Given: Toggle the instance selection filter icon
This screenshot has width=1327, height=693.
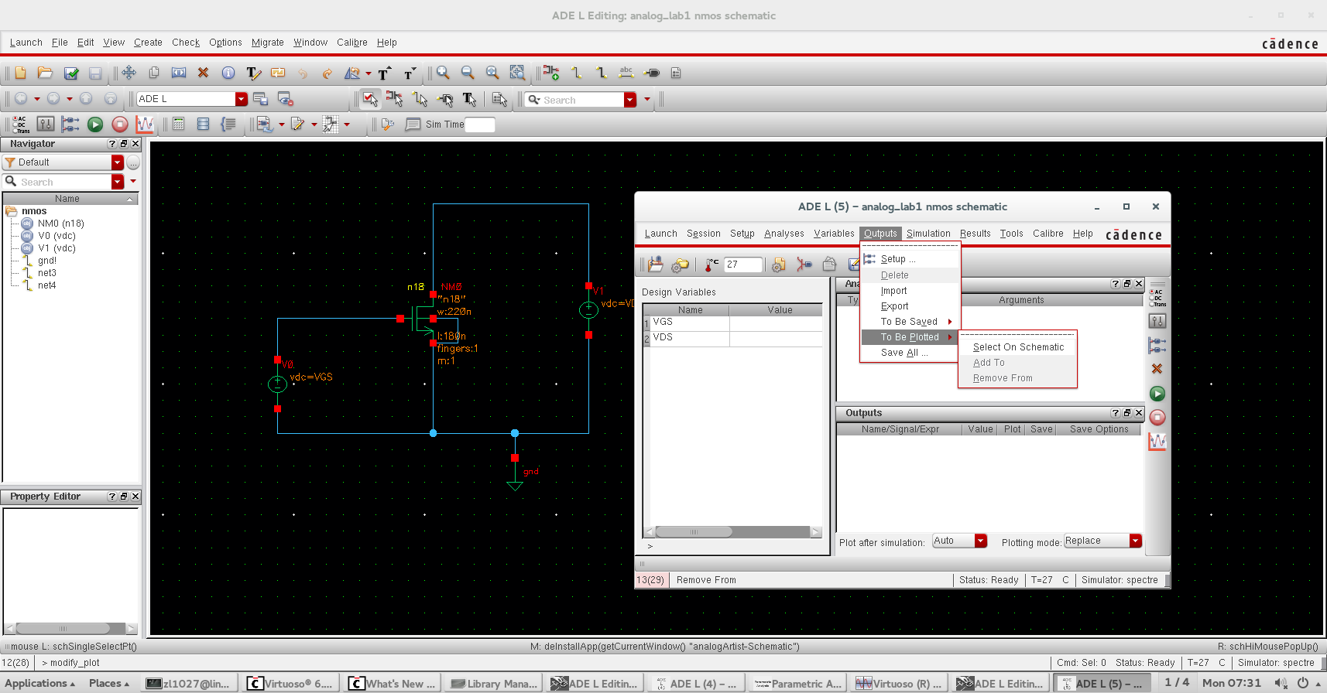Looking at the screenshot, I should (394, 99).
